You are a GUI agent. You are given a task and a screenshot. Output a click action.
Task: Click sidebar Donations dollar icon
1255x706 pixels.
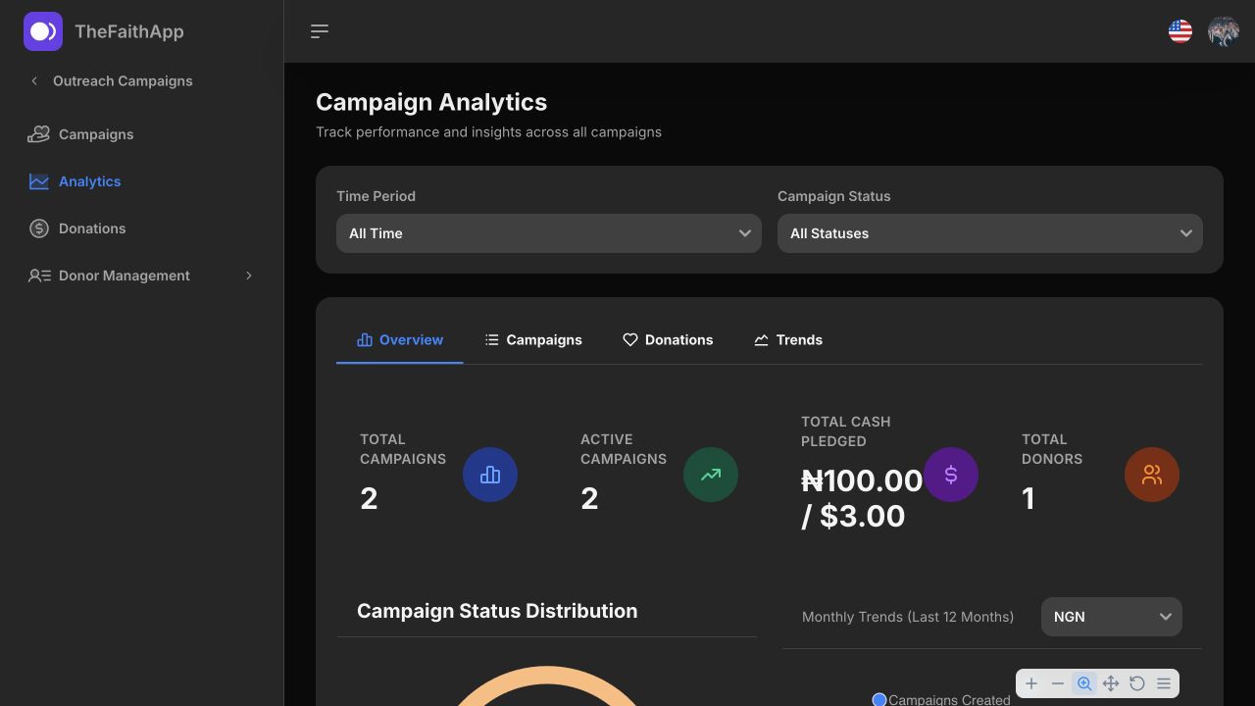coord(39,228)
